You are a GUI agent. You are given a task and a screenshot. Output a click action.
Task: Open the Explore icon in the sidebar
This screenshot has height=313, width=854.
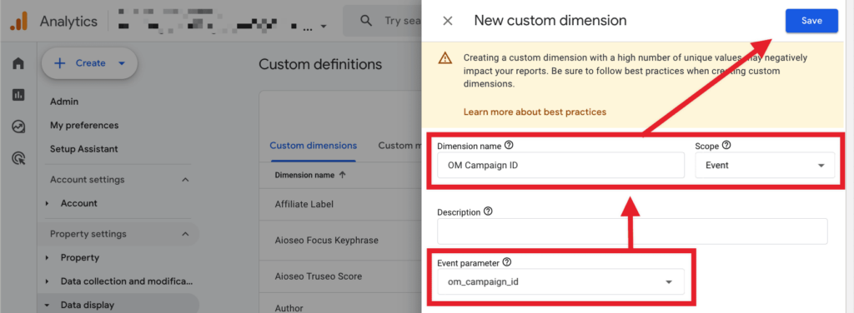pyautogui.click(x=18, y=127)
